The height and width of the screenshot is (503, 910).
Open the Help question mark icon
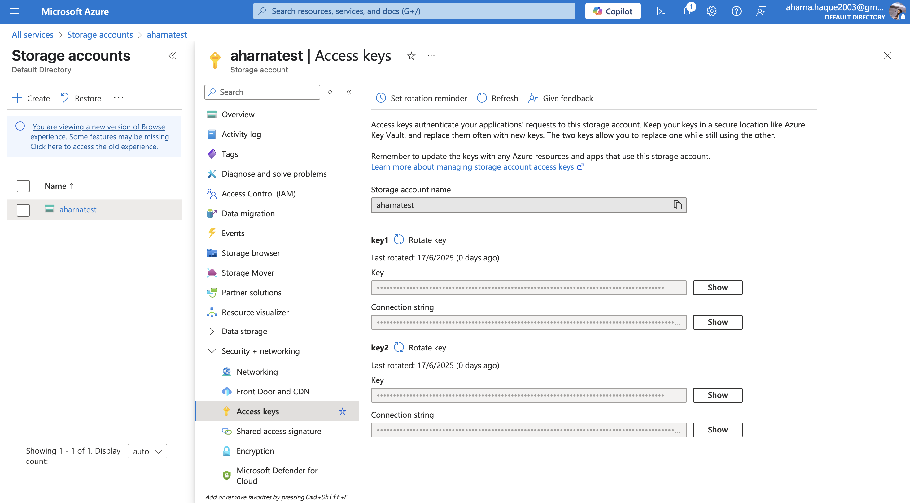736,11
